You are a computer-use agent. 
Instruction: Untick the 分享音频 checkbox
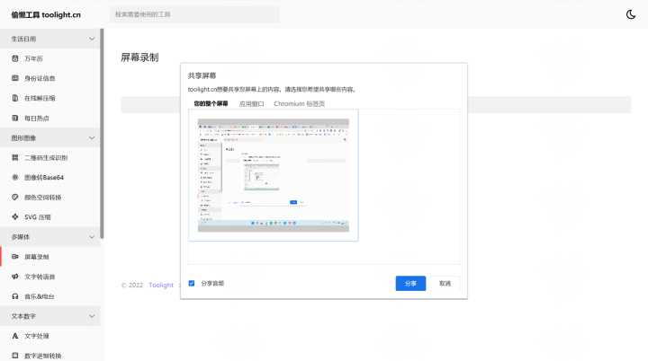pos(192,284)
